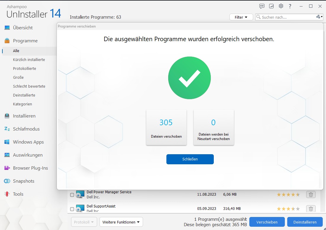The height and width of the screenshot is (230, 326).
Task: Click the date 05.09.2023
Action: point(207,209)
